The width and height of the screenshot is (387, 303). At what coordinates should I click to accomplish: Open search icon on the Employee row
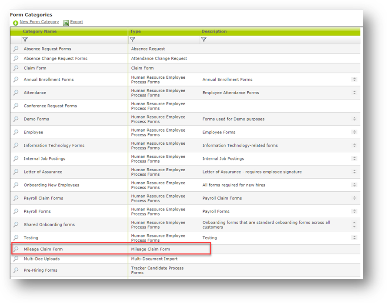click(x=16, y=132)
